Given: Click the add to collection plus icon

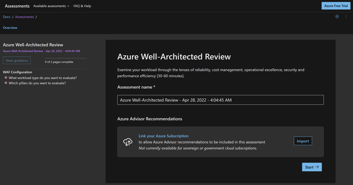Looking at the screenshot, I should click(337, 17).
